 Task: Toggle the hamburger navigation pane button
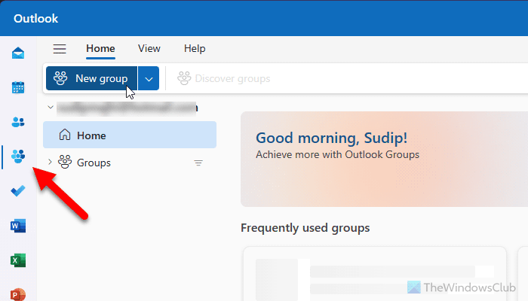tap(60, 49)
